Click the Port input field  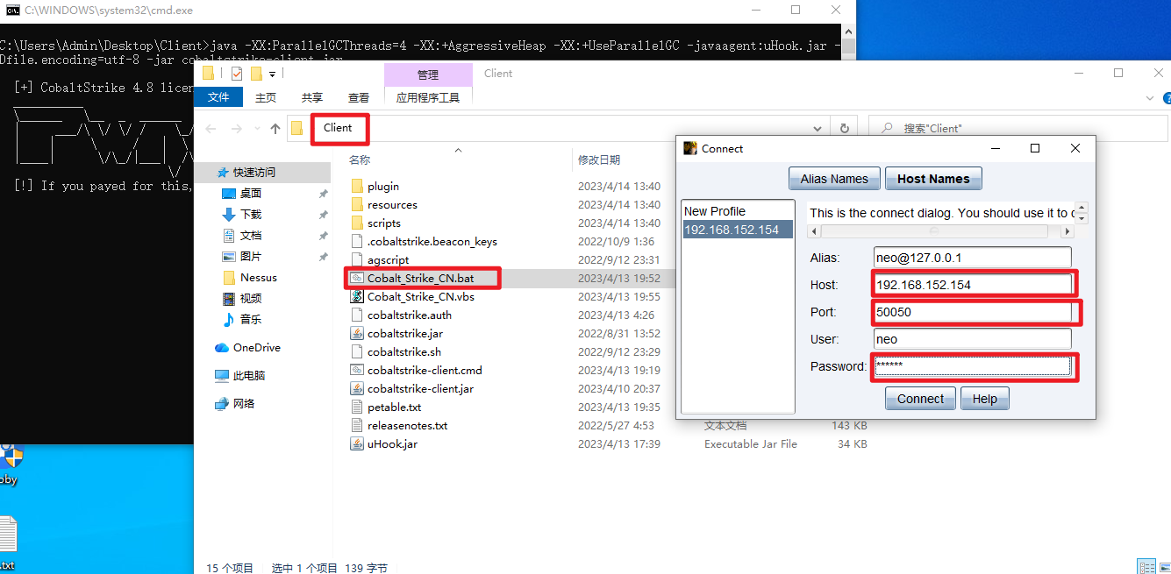(x=973, y=312)
